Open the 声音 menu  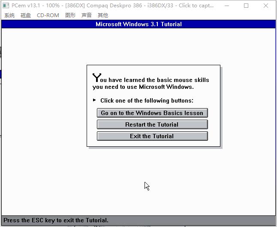click(87, 15)
